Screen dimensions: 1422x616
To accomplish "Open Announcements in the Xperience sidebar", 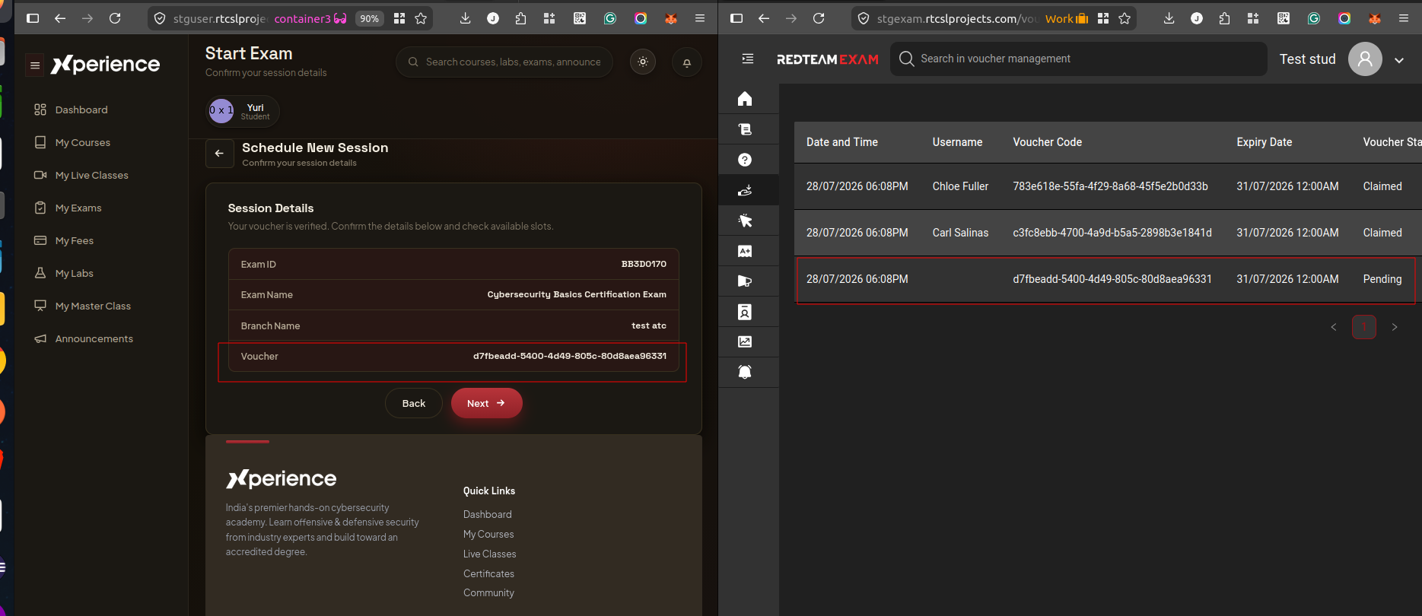I will (94, 339).
